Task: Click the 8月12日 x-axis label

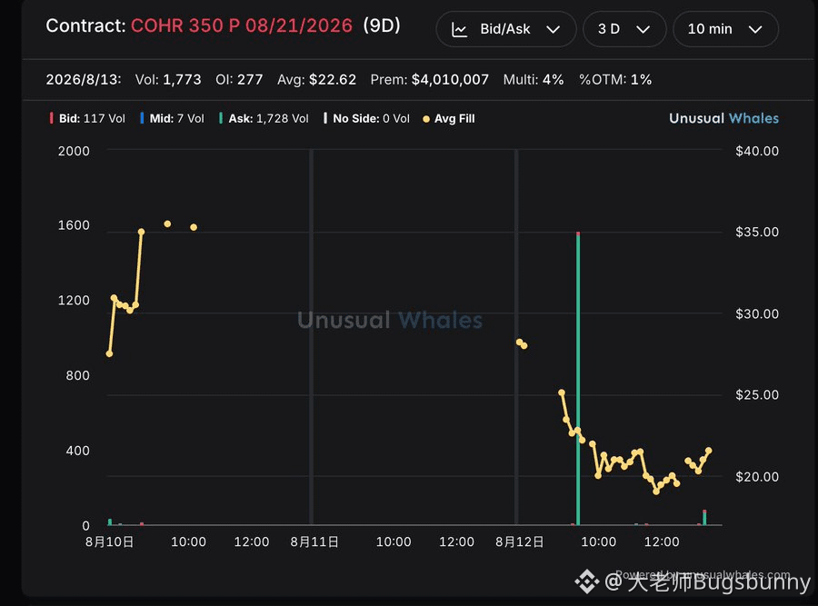Action: pos(520,541)
